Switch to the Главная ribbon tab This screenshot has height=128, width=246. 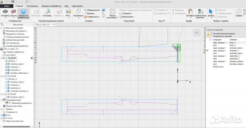[19, 6]
